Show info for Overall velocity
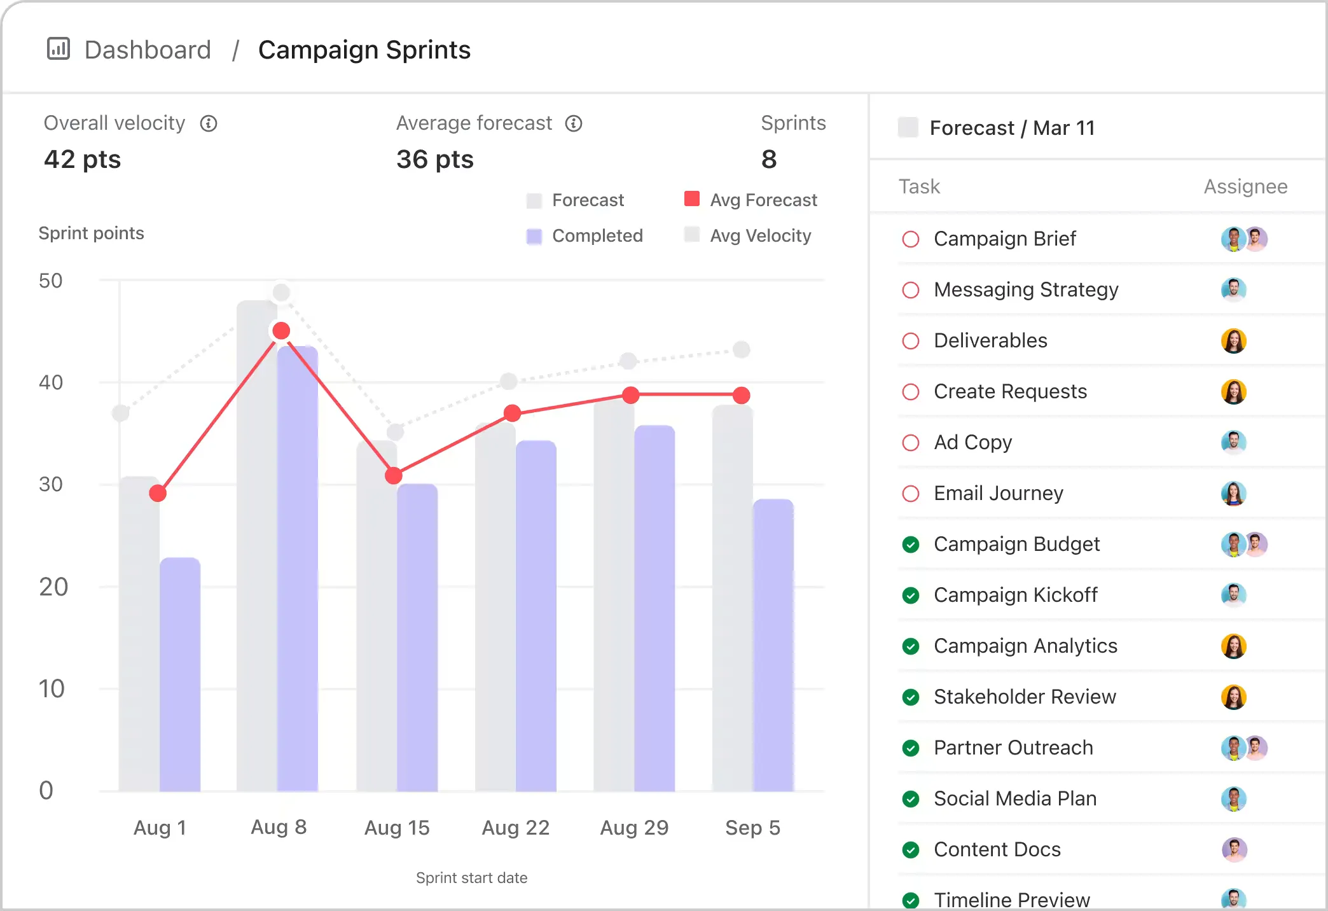The height and width of the screenshot is (911, 1328). tap(209, 123)
